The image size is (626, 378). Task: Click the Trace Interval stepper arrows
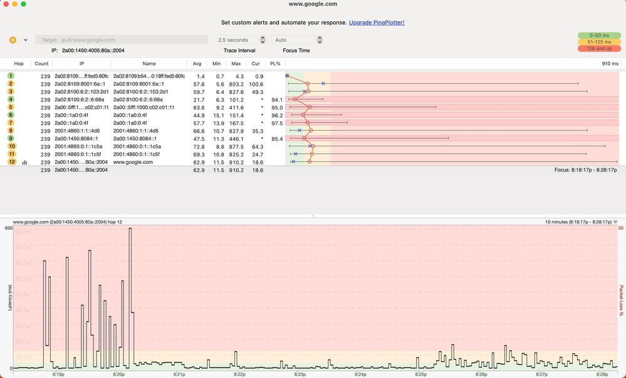coord(263,40)
